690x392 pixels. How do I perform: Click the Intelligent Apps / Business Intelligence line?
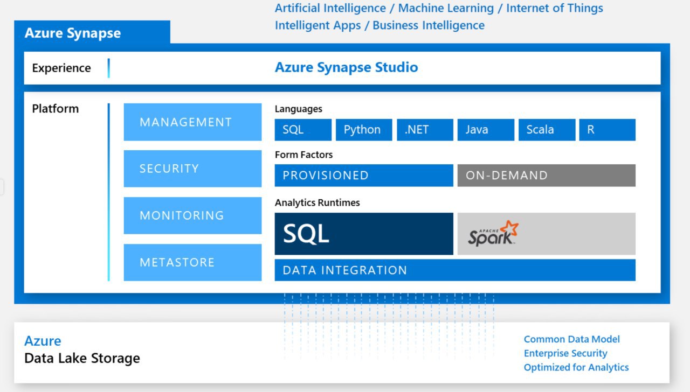point(379,25)
